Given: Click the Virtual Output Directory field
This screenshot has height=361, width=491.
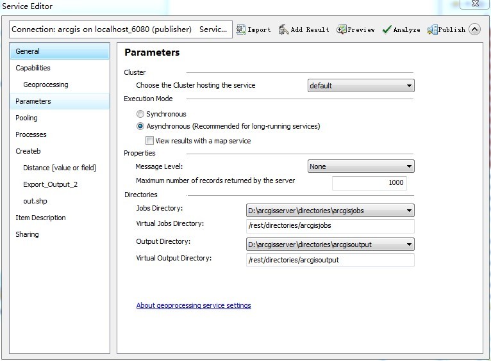Looking at the screenshot, I should 330,260.
